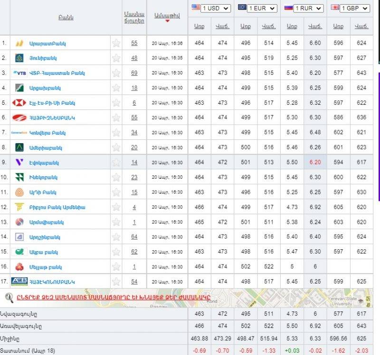Sort by the Ամսաթիվ date column header
The image size is (380, 355).
(x=167, y=15)
